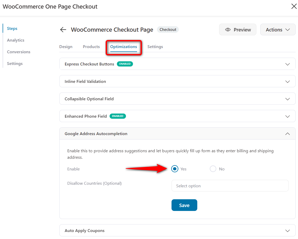Switch to the Products tab
This screenshot has width=298, height=239.
pos(91,47)
